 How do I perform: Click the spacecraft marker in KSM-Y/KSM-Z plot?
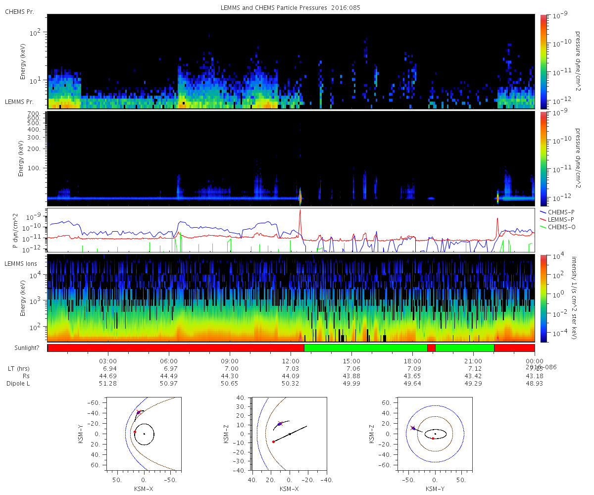(413, 428)
